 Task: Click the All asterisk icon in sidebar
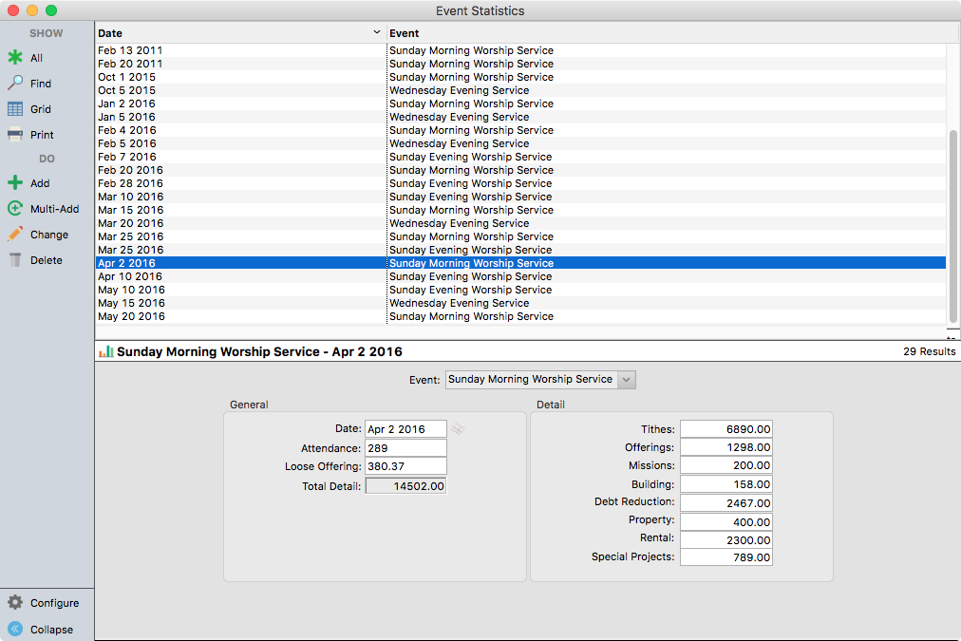(x=15, y=58)
